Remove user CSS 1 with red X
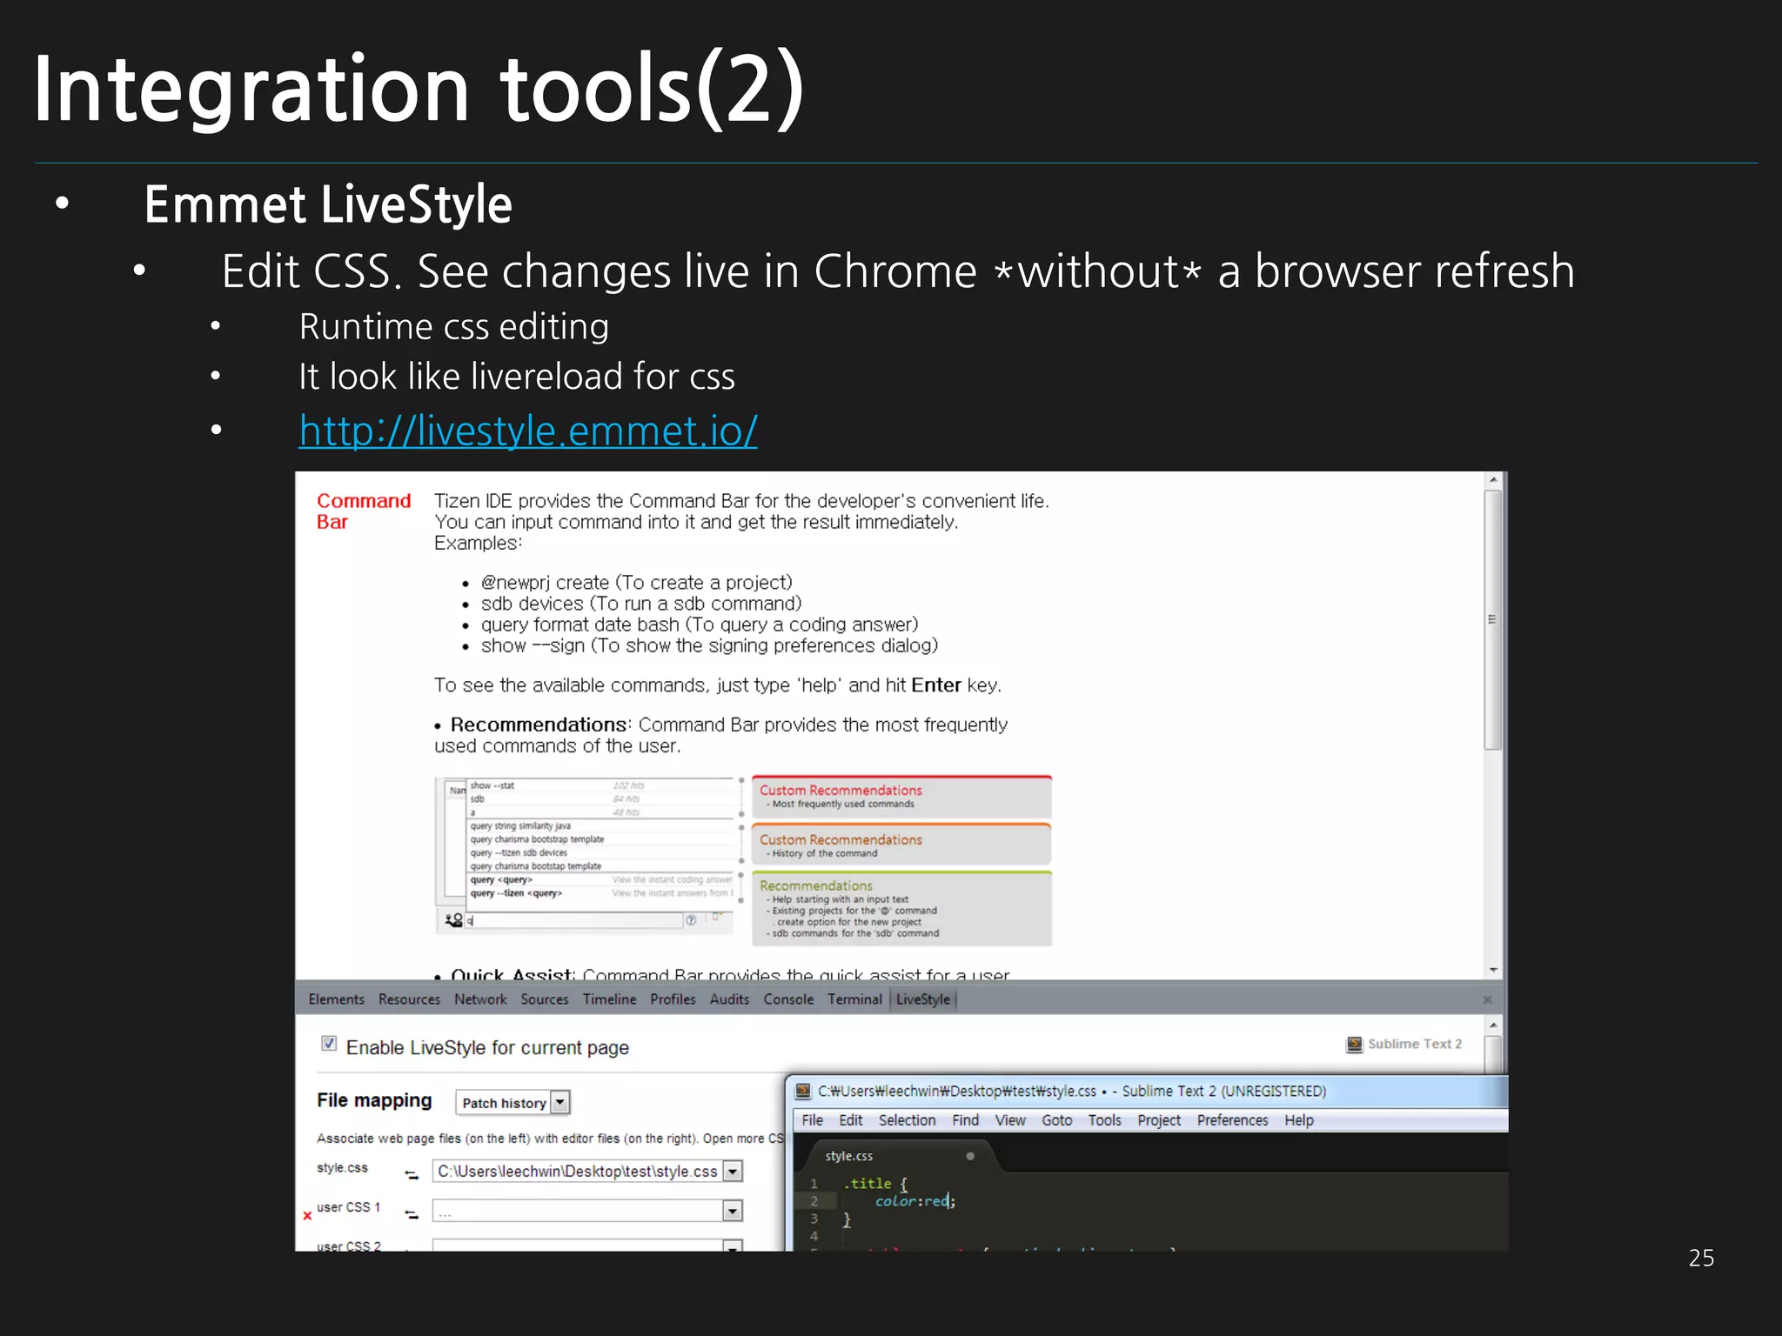This screenshot has height=1336, width=1782. (307, 1216)
